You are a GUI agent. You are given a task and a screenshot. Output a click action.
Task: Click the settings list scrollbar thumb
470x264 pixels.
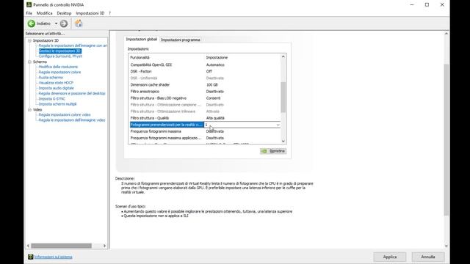pyautogui.click(x=283, y=98)
